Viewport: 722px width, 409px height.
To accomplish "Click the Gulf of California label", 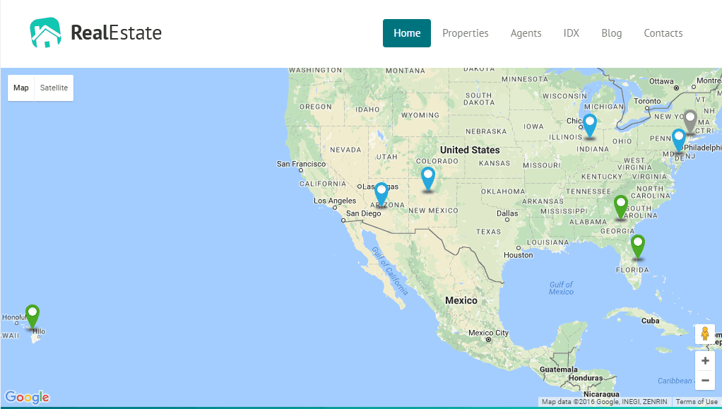I will pyautogui.click(x=390, y=271).
